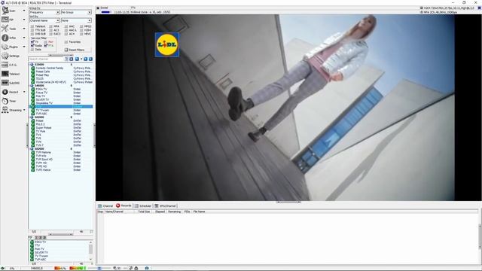Enable the MPA audio filter checkbox
482x271 pixels.
(50, 27)
